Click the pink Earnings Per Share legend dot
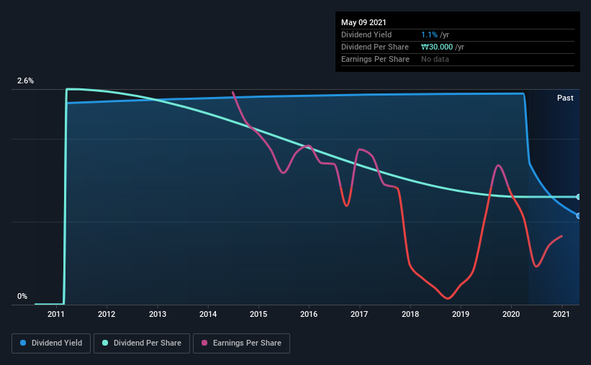The image size is (591, 365). click(x=204, y=343)
